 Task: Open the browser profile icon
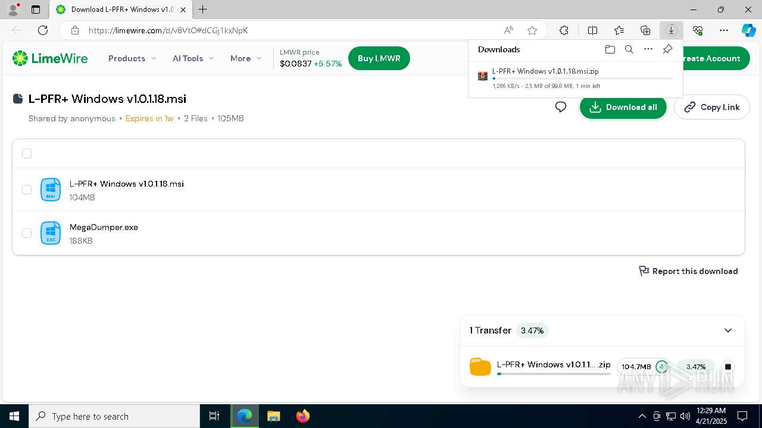coord(13,10)
